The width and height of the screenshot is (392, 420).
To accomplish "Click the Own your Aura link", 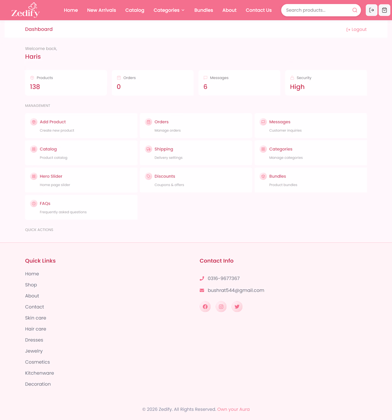I will (233, 409).
